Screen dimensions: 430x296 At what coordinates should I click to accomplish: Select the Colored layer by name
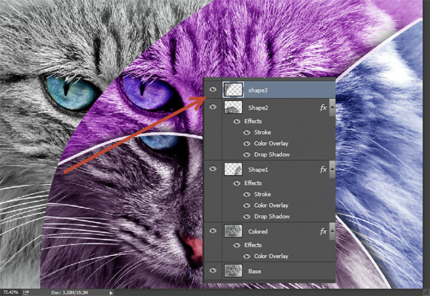click(259, 231)
